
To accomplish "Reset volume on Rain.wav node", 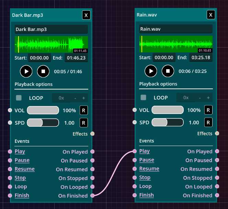I will point(208,110).
